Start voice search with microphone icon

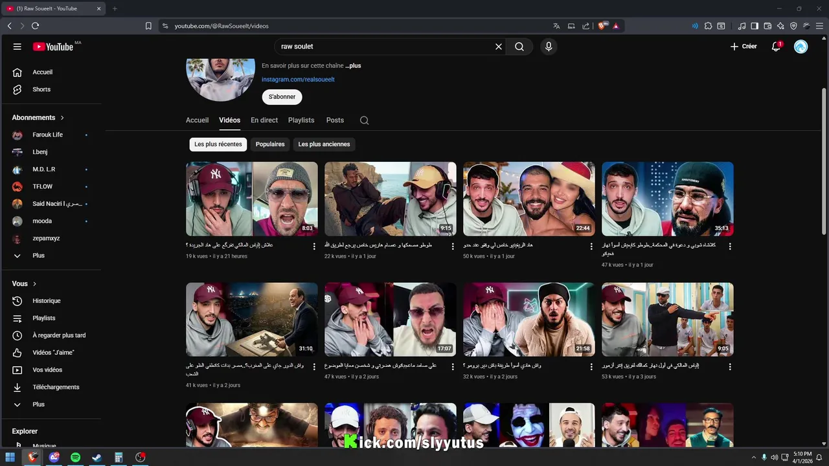pos(549,47)
